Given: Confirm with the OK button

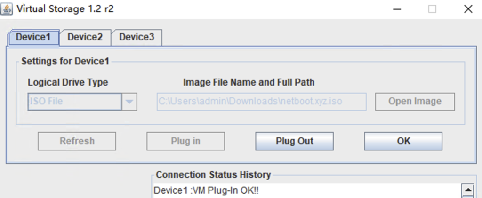Looking at the screenshot, I should point(403,141).
